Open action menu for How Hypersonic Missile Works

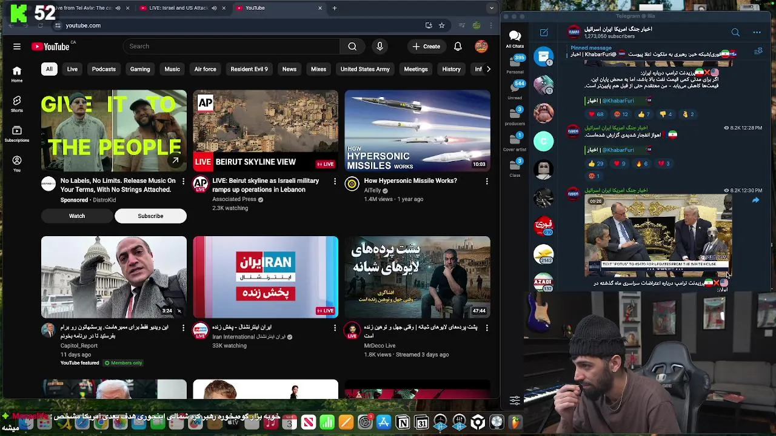486,181
